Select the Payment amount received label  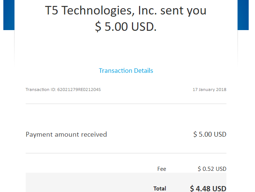point(66,134)
